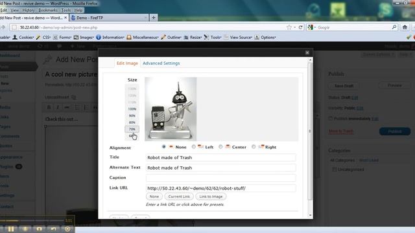Image resolution: width=415 pixels, height=233 pixels.
Task: Open the Edit Image tab
Action: [127, 63]
